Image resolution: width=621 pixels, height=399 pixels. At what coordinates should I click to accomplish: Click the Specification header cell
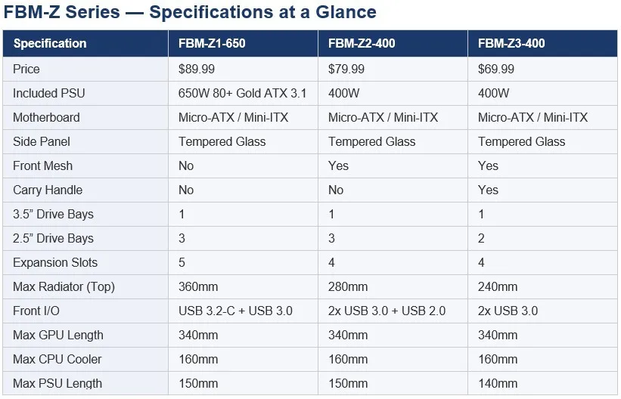click(85, 43)
